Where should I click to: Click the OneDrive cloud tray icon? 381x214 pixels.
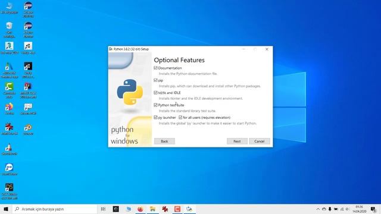point(324,209)
